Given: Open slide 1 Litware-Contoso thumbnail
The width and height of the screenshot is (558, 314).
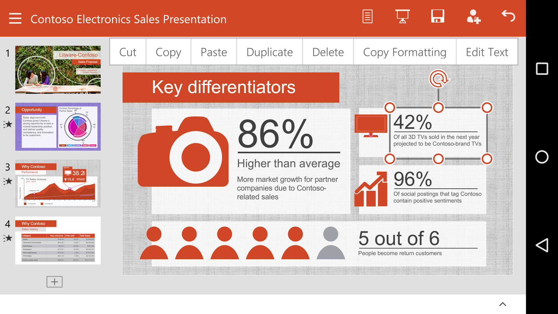Looking at the screenshot, I should tap(58, 70).
